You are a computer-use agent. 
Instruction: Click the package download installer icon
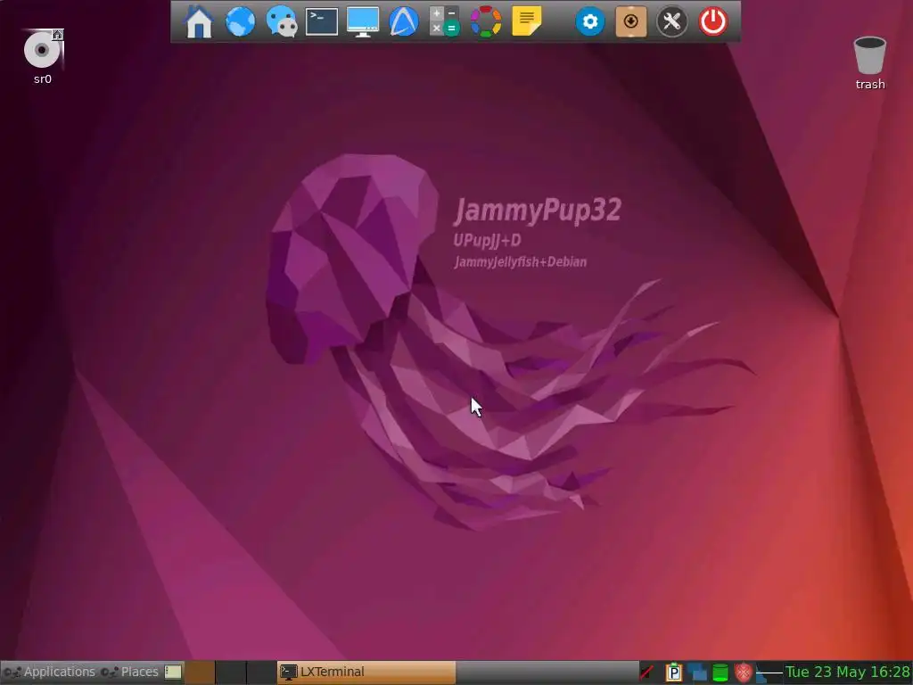[x=631, y=21]
